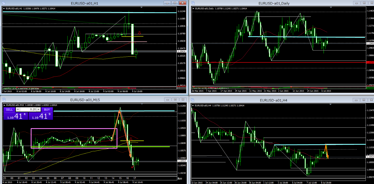Click the H4 chart window system icon
Viewport: 374px width, 184px height.
193,100
